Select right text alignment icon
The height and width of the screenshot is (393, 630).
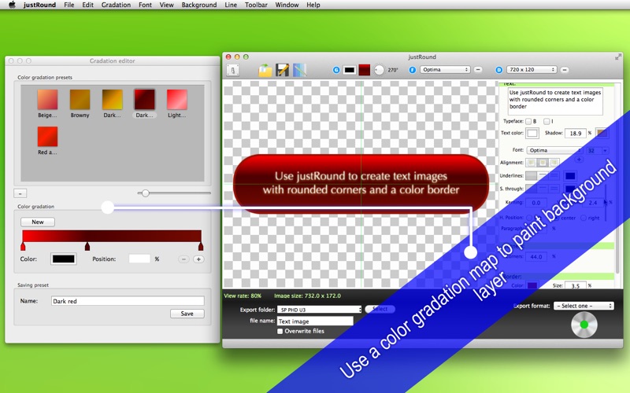coord(554,163)
